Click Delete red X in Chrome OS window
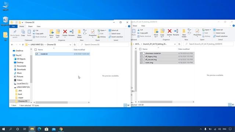The height and width of the screenshot is (132, 235). 65,32
